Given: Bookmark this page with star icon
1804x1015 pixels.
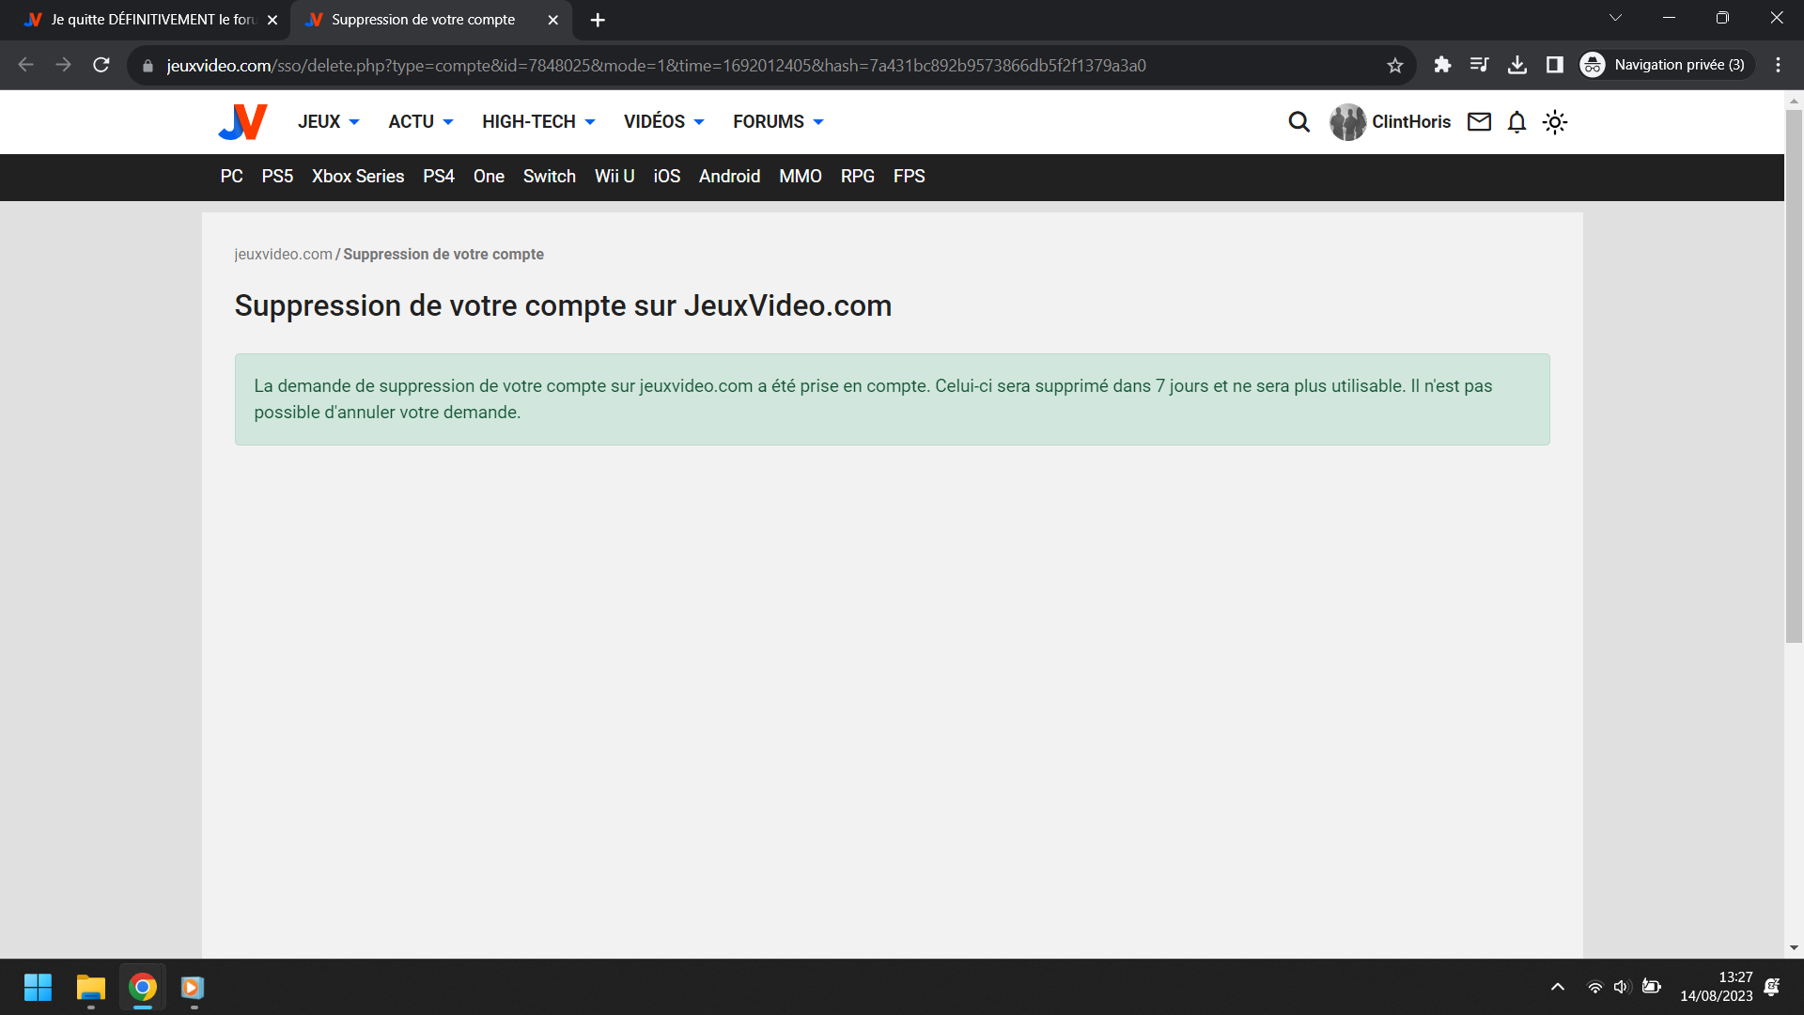Looking at the screenshot, I should 1395,65.
